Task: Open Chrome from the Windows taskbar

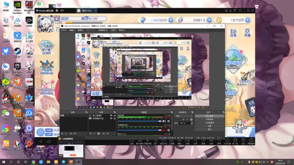Action: (x=33, y=162)
